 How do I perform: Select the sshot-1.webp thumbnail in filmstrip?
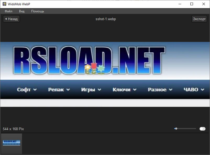[12, 144]
